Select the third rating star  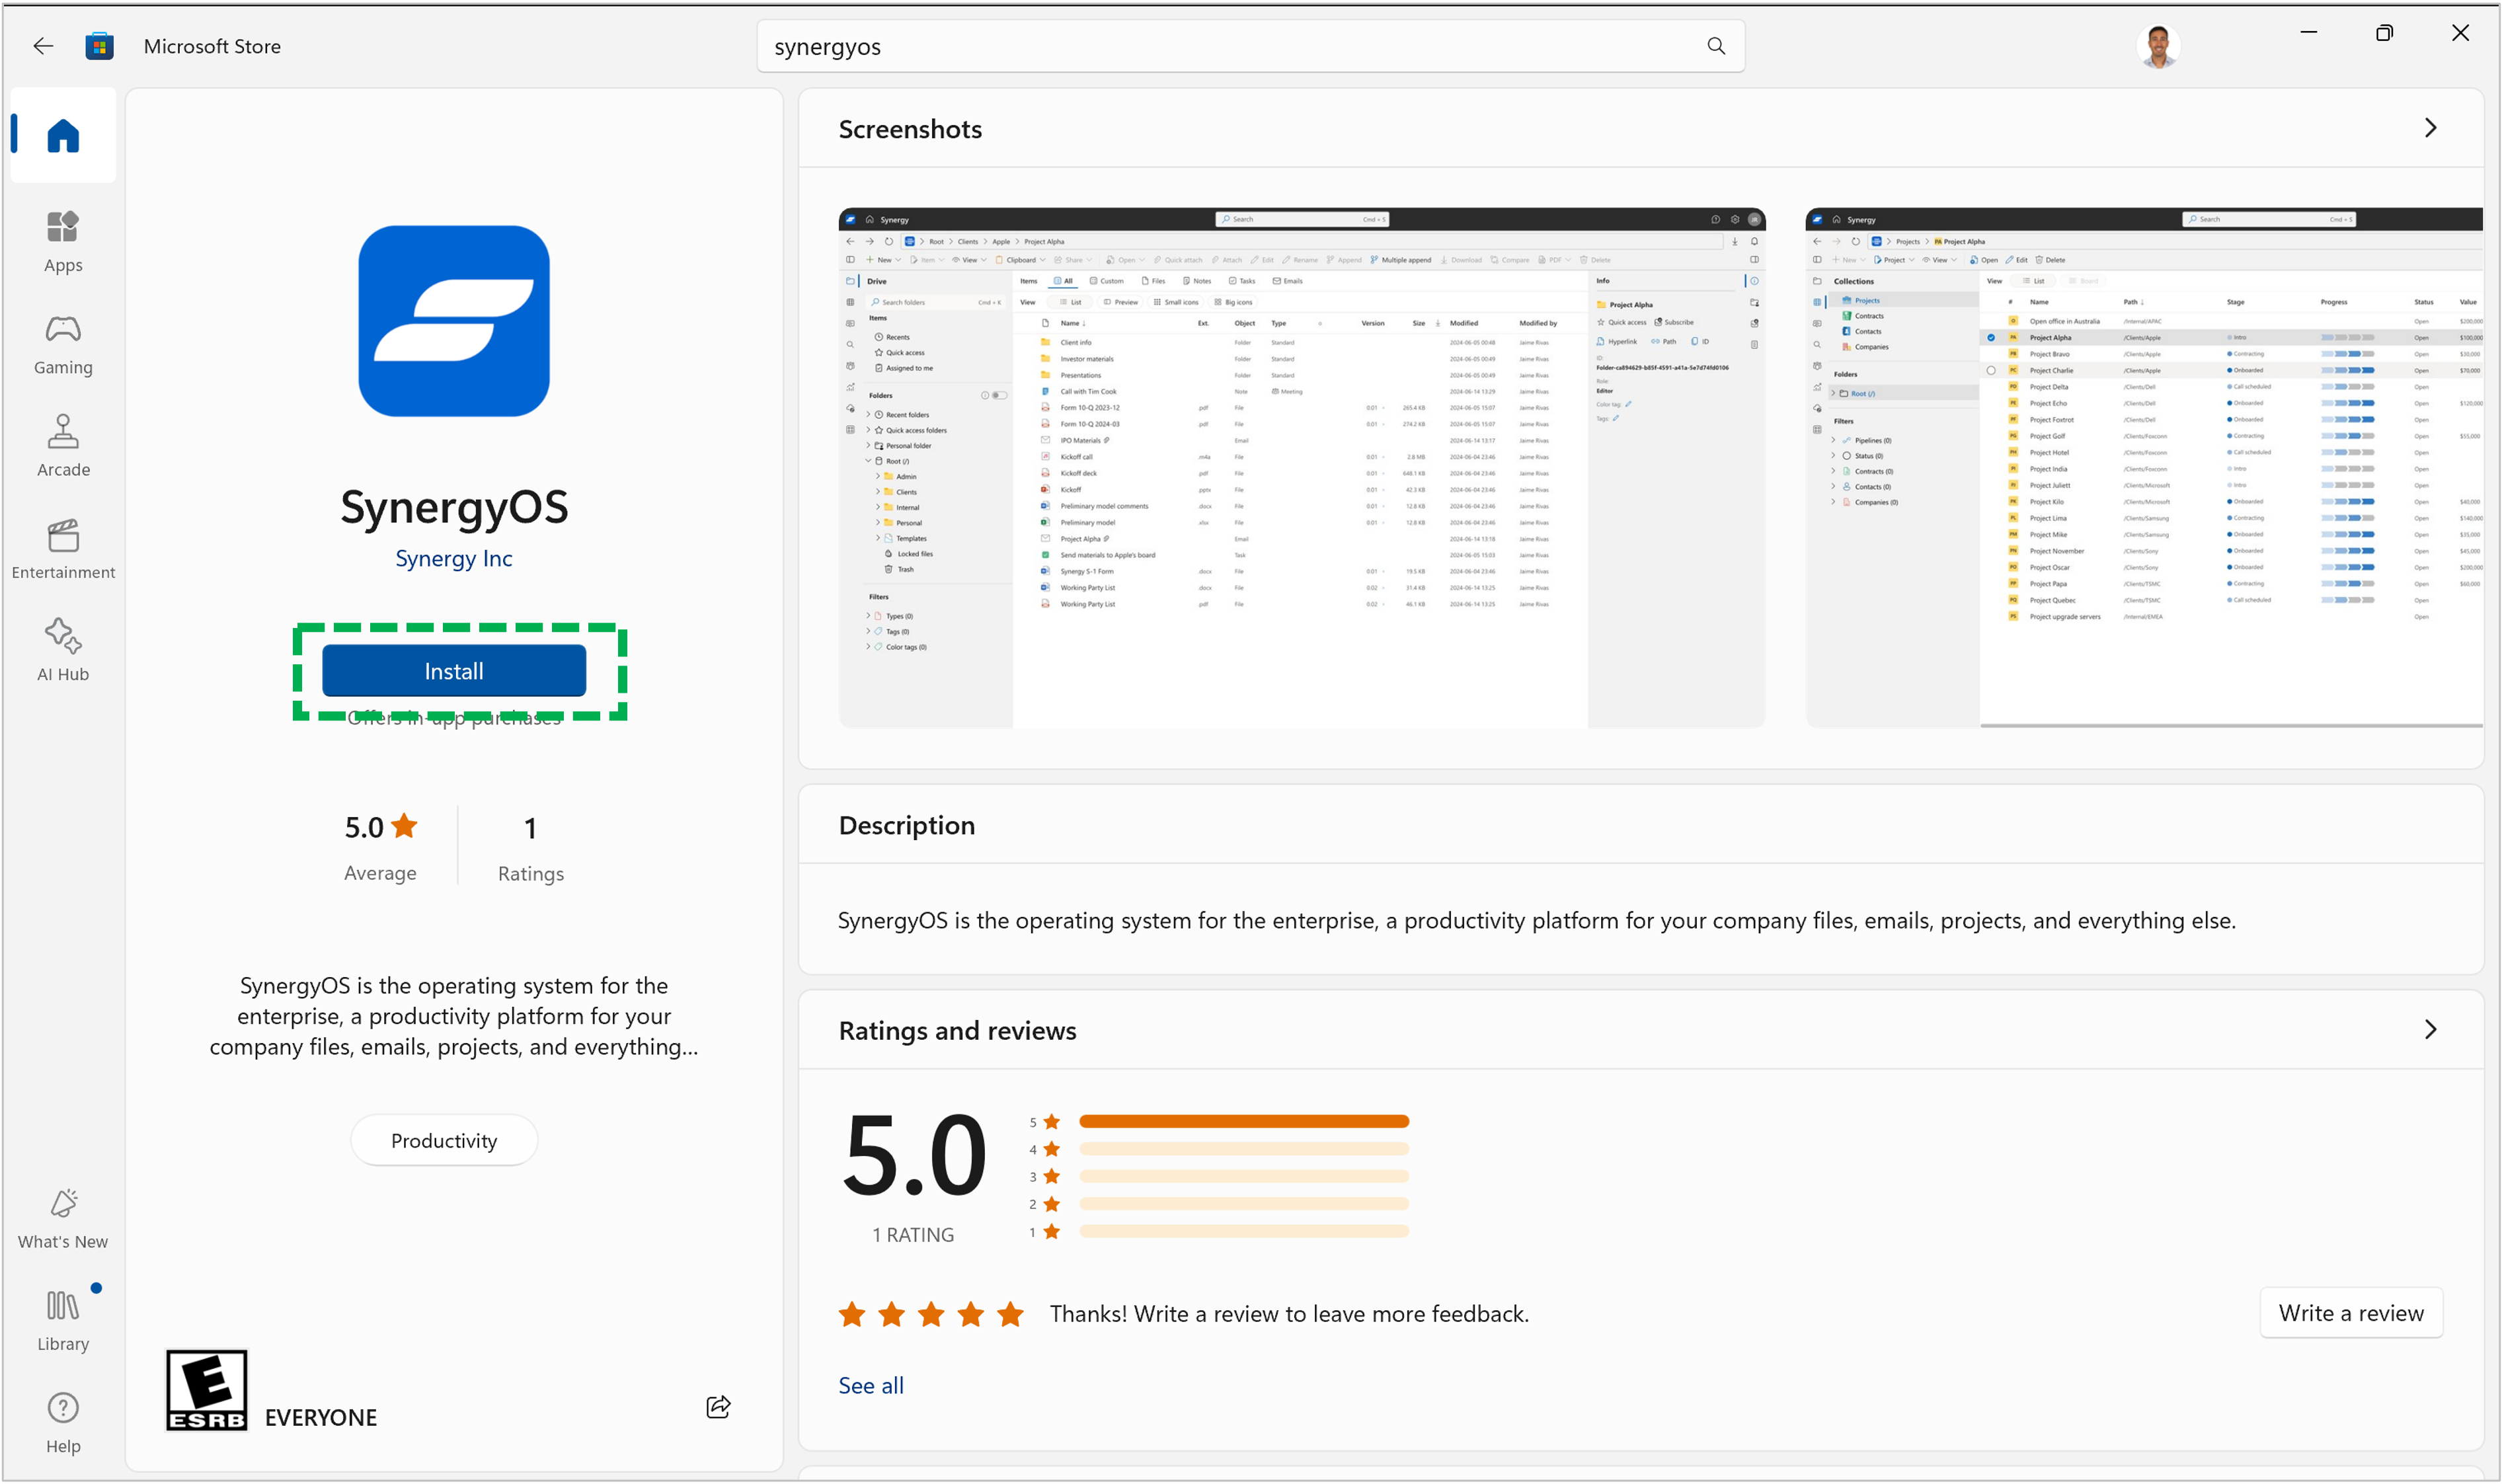(x=931, y=1313)
